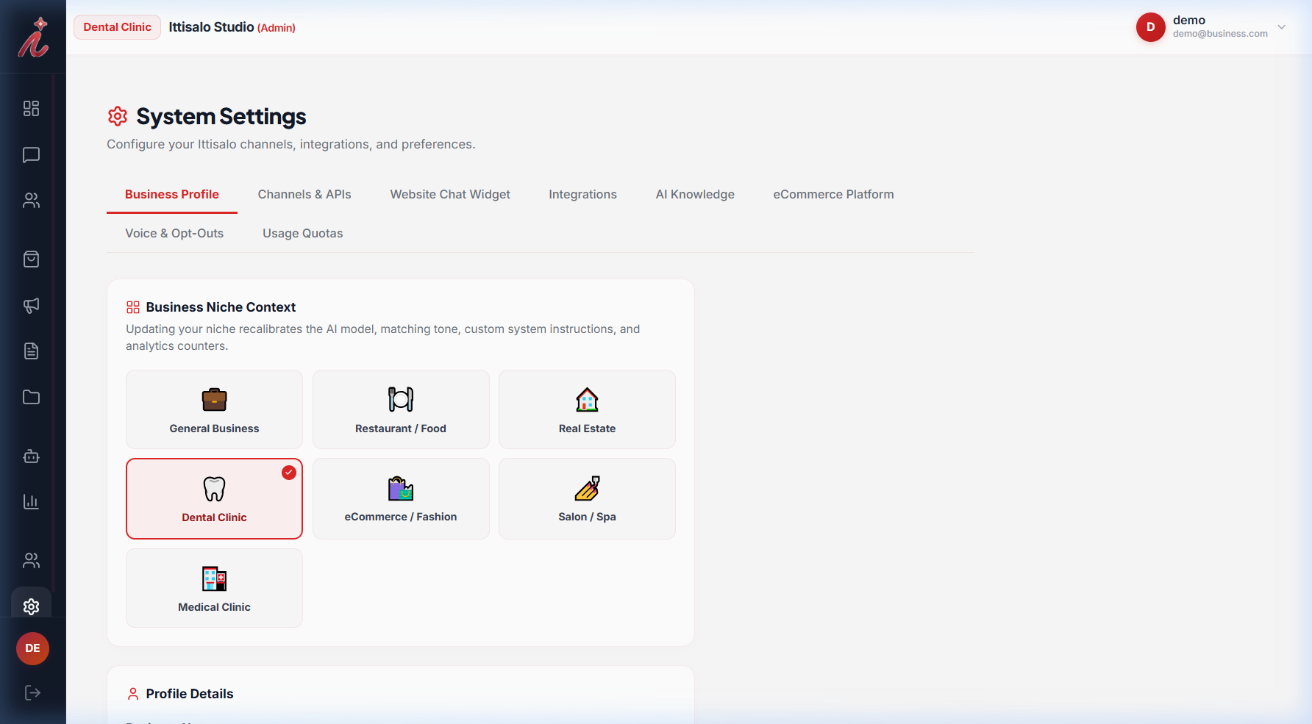This screenshot has height=724, width=1312.
Task: Click the Real Estate card label
Action: pyautogui.click(x=587, y=429)
